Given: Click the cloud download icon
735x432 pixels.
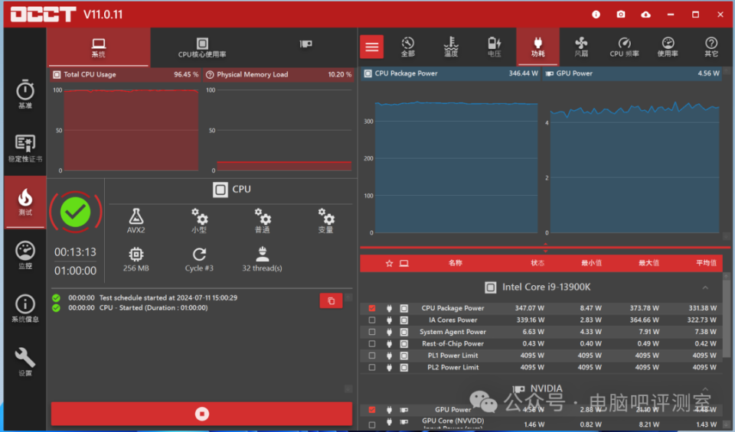Looking at the screenshot, I should (645, 15).
